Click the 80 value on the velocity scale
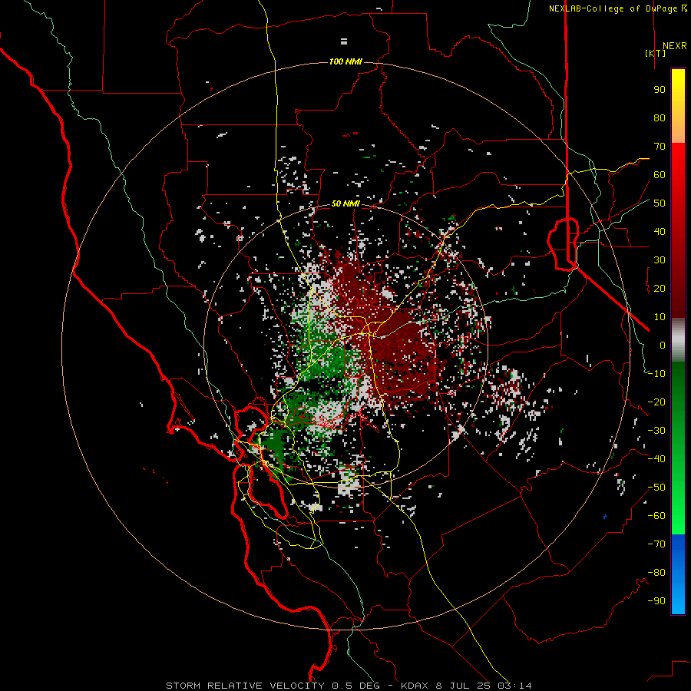Viewport: 691px width, 691px height. pyautogui.click(x=660, y=118)
